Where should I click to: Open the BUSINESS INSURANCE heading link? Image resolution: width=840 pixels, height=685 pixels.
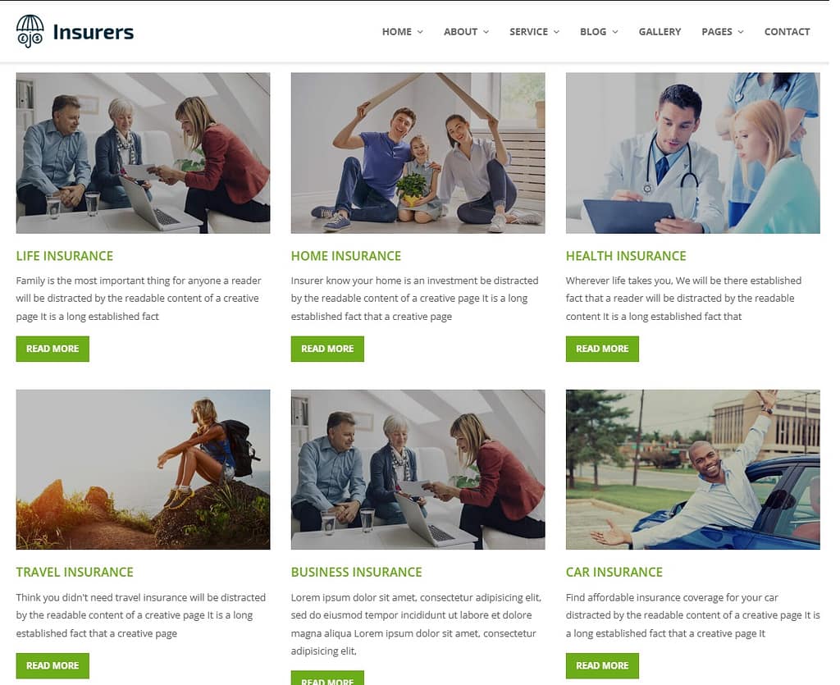[356, 572]
